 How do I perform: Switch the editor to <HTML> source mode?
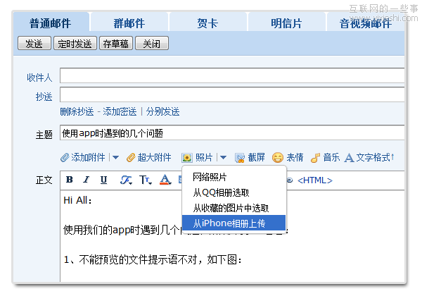(315, 180)
